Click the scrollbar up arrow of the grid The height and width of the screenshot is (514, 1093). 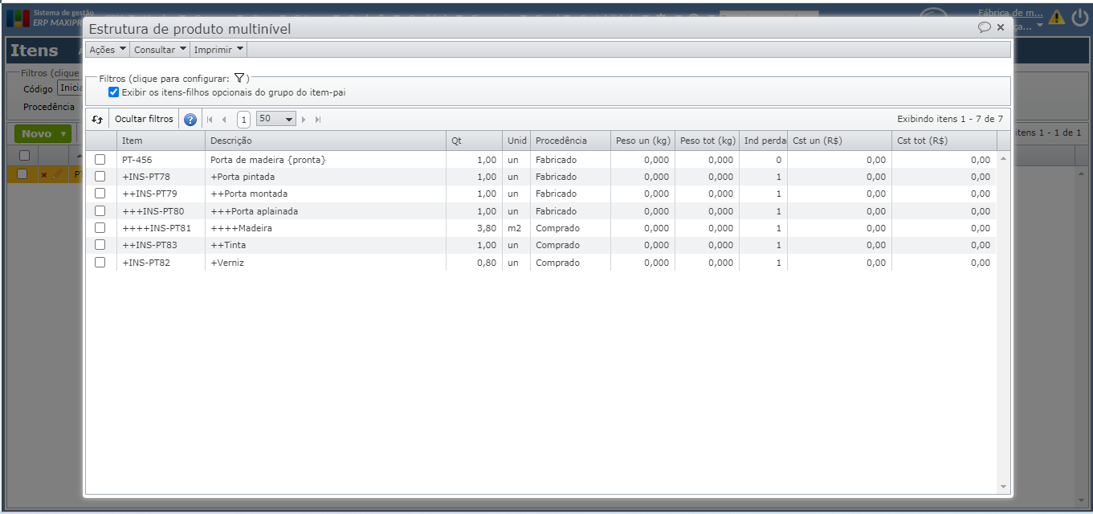pos(1003,159)
